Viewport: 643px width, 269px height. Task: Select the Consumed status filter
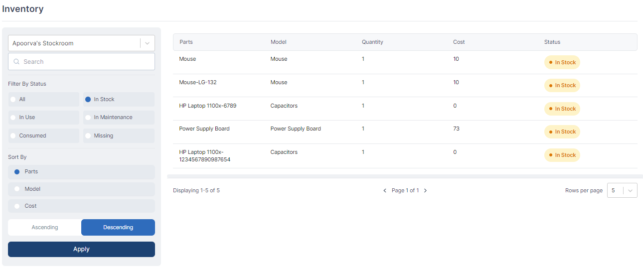(x=43, y=135)
